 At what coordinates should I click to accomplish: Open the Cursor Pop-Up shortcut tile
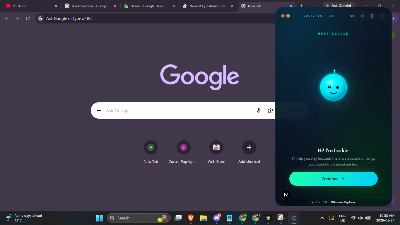[x=184, y=152]
